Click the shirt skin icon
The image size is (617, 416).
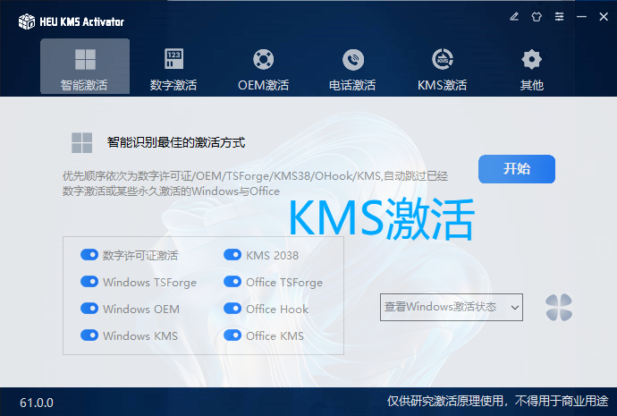[x=537, y=16]
